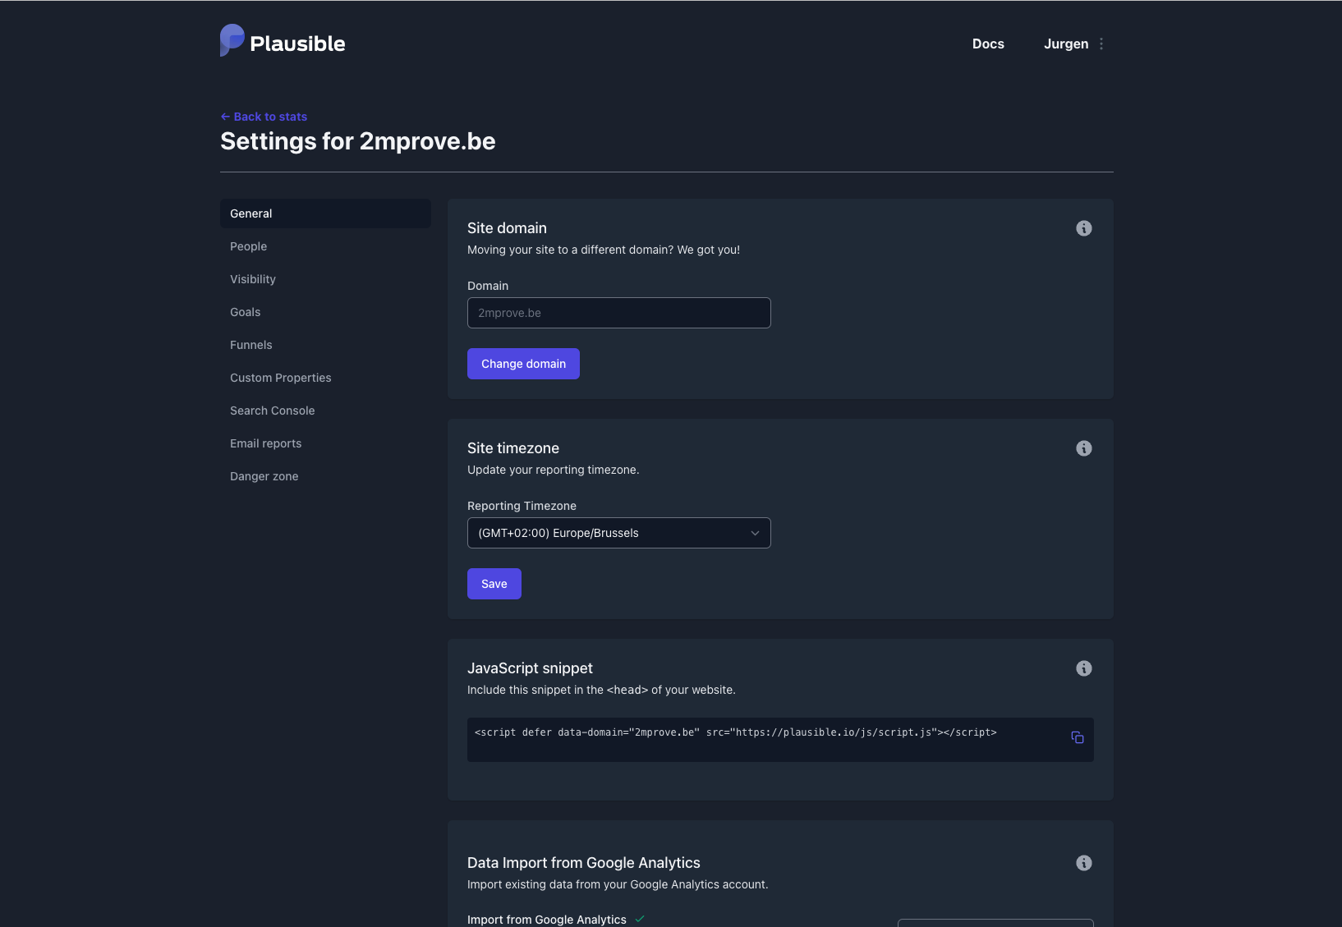Click the Google Analytics import info icon

coord(1084,863)
